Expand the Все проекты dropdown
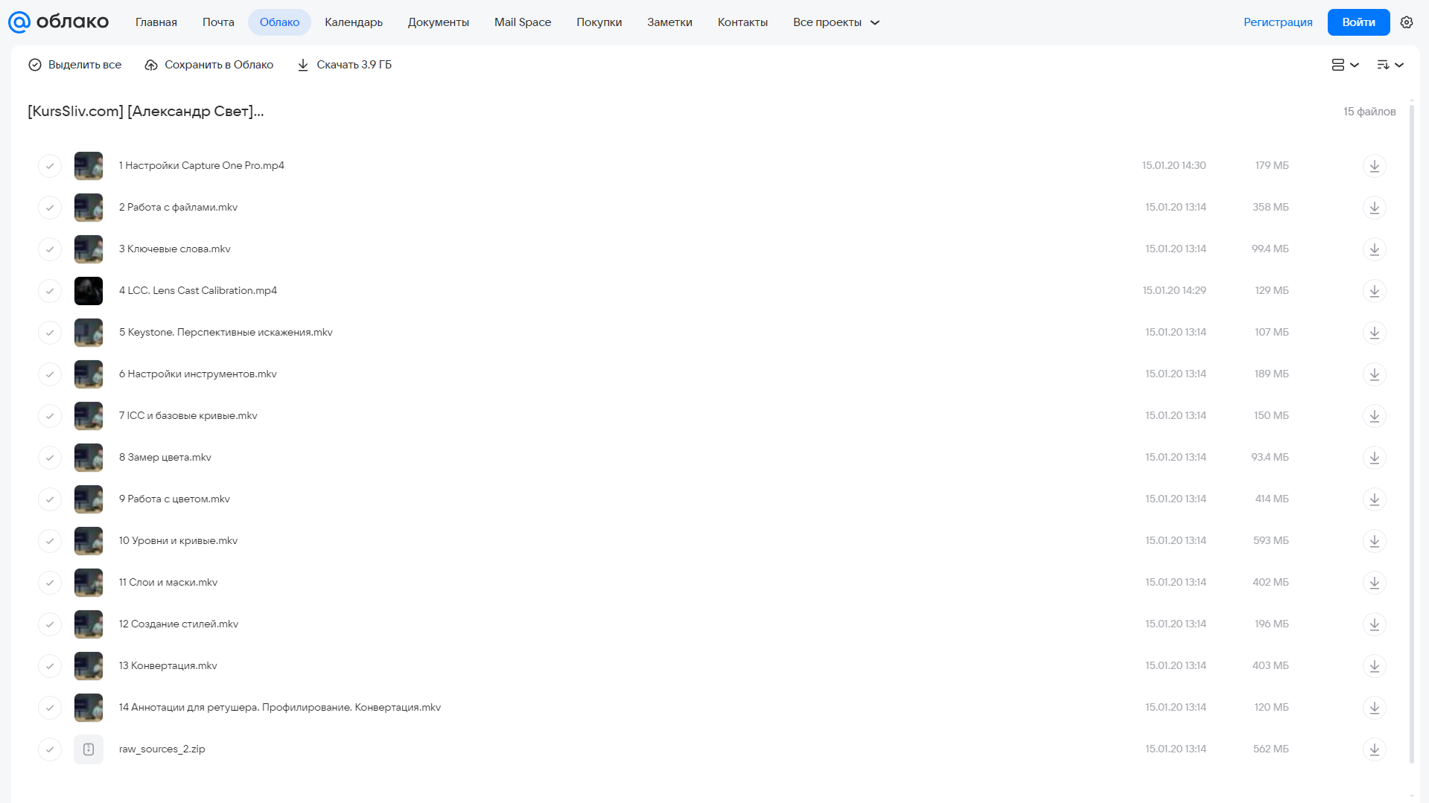Screen dimensions: 1429x803 pyautogui.click(x=836, y=22)
